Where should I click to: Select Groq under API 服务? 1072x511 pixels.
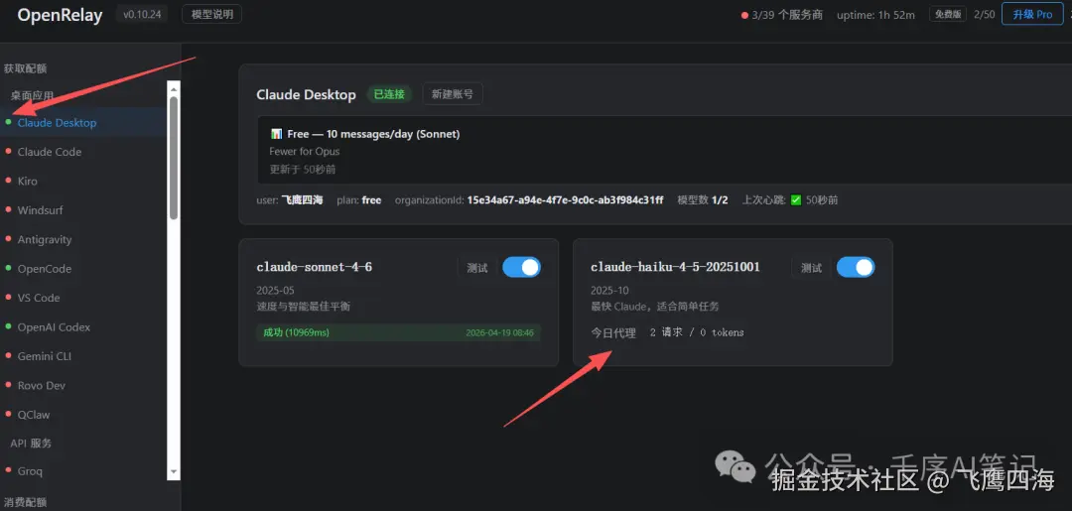(30, 471)
